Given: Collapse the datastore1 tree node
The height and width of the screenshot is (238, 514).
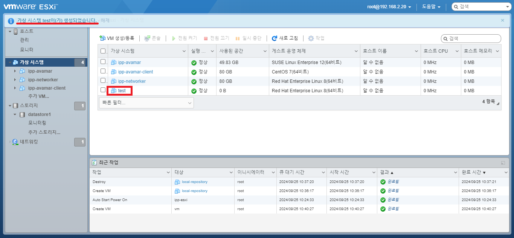Looking at the screenshot, I should 15,114.
